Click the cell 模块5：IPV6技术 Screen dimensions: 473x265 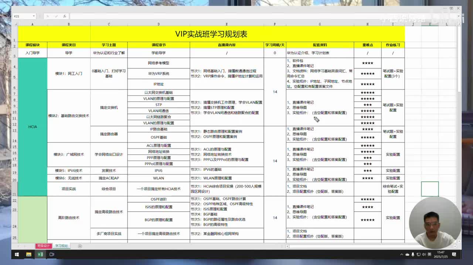click(x=69, y=171)
